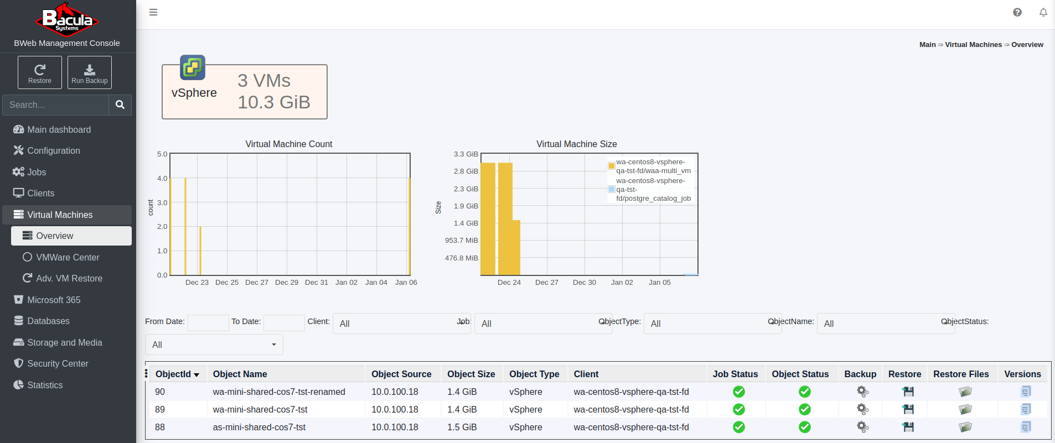Viewport: 1055px width, 443px height.
Task: Toggle postgre_catalog_job legend blue swatch
Action: pyautogui.click(x=612, y=189)
